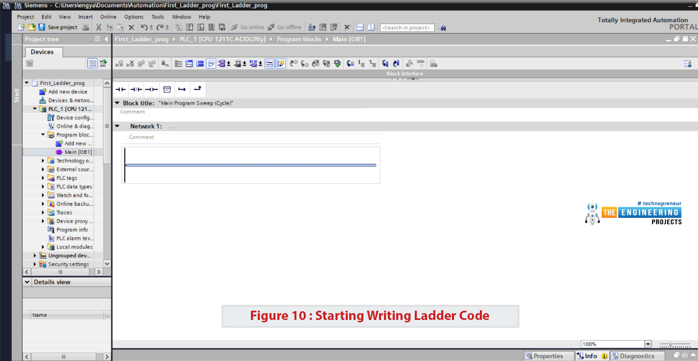This screenshot has height=361, width=698.
Task: Open Device configuration in tree
Action: tap(70, 118)
